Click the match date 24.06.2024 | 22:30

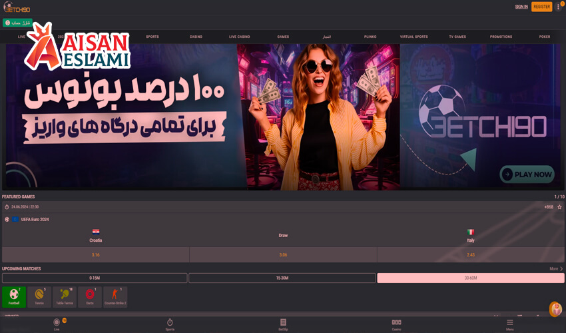click(x=25, y=207)
